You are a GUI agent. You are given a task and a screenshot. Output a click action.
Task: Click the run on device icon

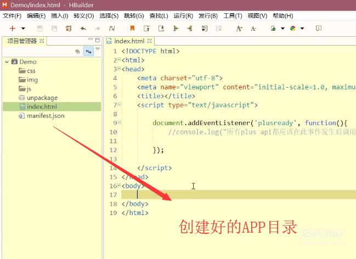(273, 29)
